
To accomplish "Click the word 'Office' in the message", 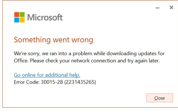I will click(20, 61).
